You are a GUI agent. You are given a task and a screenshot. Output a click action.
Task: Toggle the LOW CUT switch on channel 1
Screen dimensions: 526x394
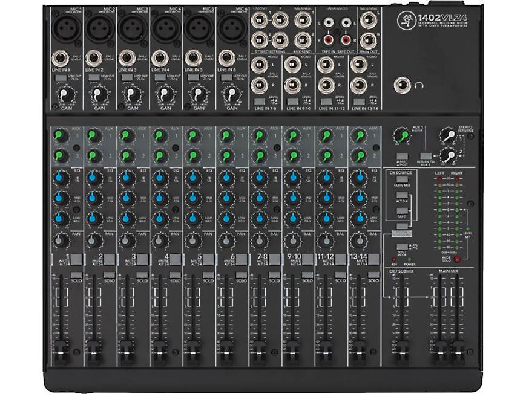click(x=61, y=78)
